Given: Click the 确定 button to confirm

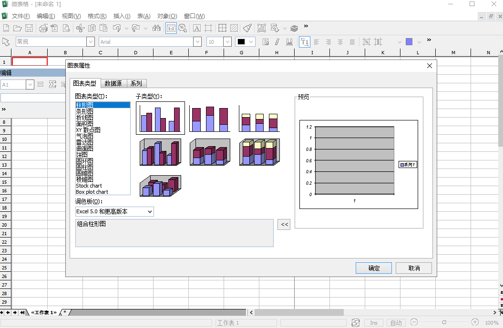Looking at the screenshot, I should click(x=373, y=268).
